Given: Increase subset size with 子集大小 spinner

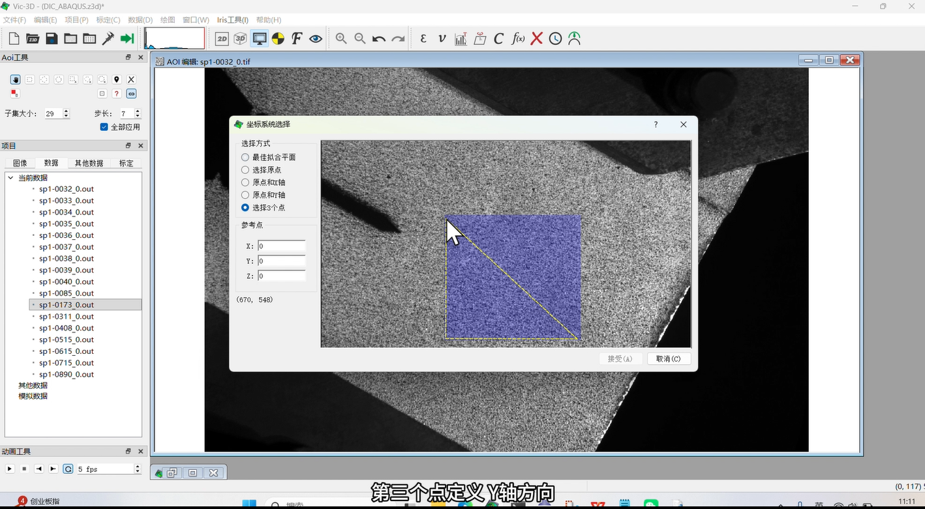Looking at the screenshot, I should pyautogui.click(x=66, y=111).
